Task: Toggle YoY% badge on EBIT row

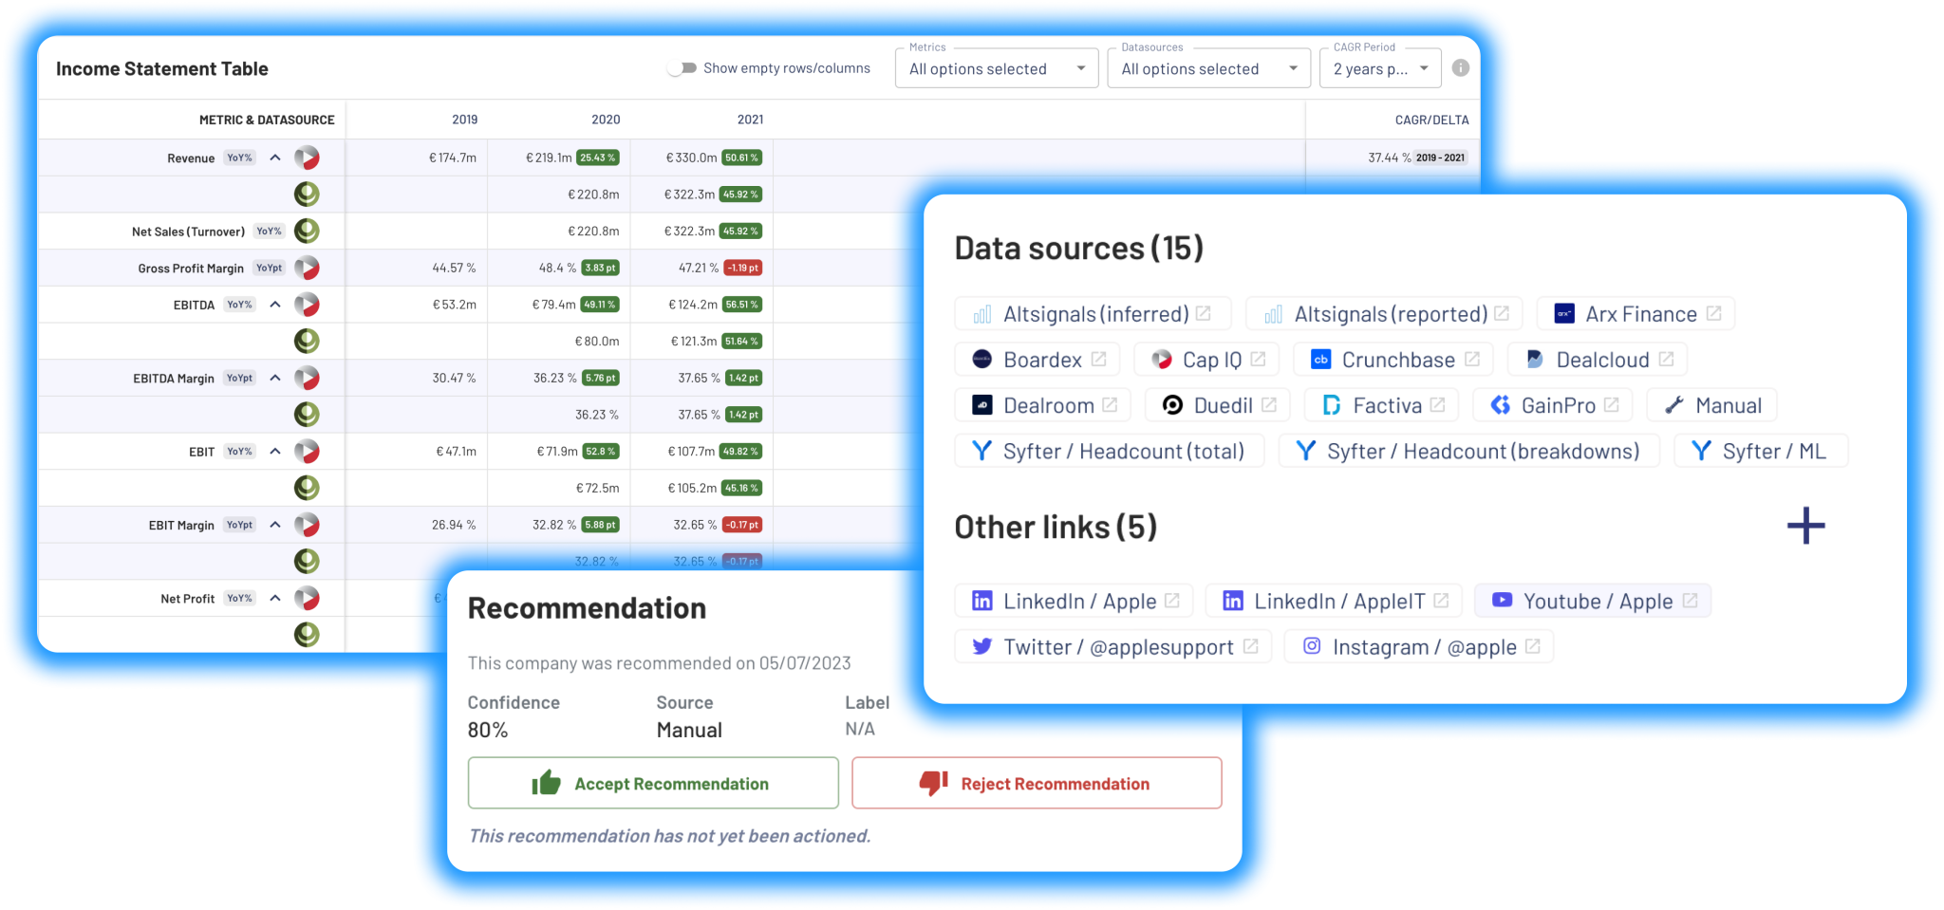Action: point(240,452)
